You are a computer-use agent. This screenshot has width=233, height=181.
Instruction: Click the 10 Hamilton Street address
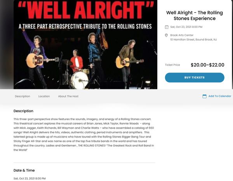point(193,40)
